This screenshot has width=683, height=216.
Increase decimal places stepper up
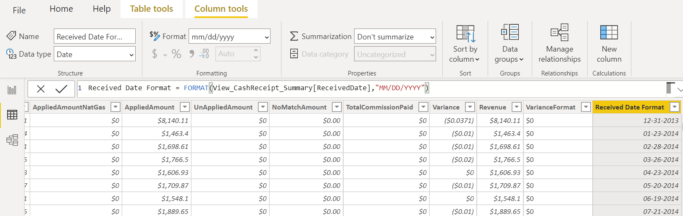click(x=256, y=50)
